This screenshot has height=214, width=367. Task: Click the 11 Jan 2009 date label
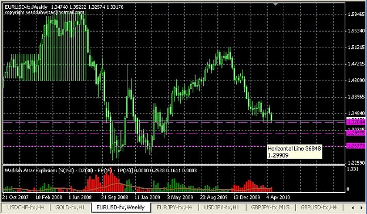coord(147,198)
